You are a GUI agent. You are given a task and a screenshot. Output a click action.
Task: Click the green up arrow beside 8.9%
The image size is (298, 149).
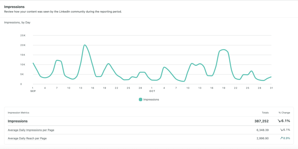281,138
